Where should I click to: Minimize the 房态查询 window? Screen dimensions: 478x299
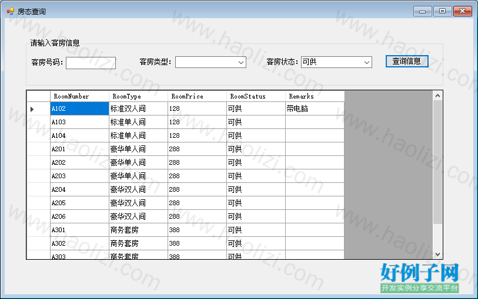(x=423, y=12)
